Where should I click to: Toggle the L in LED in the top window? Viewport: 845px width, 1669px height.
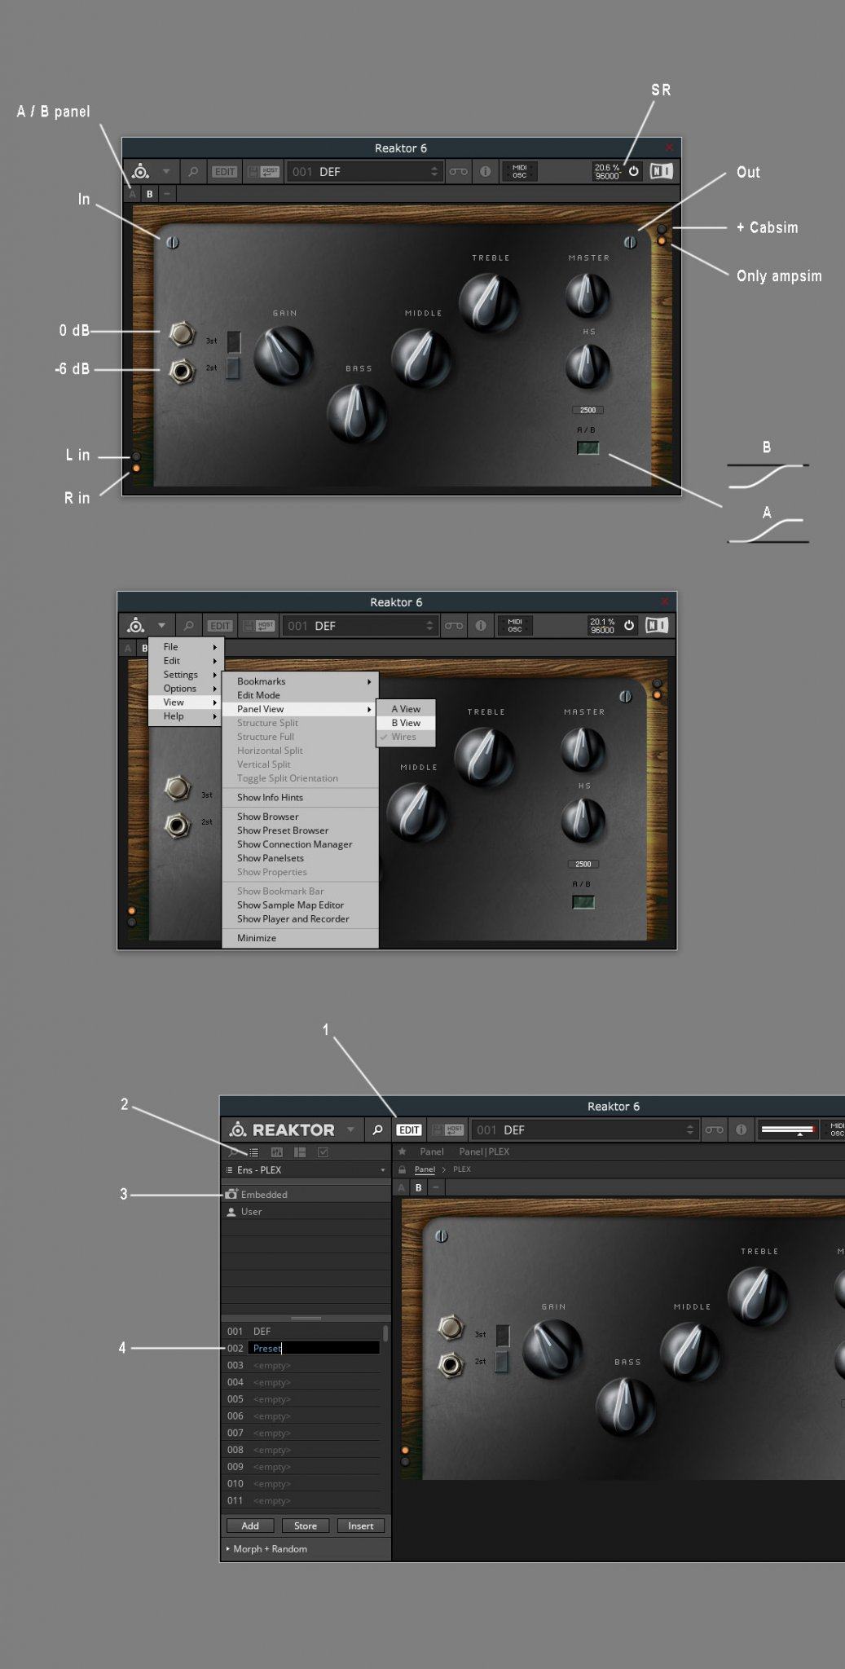pos(136,456)
